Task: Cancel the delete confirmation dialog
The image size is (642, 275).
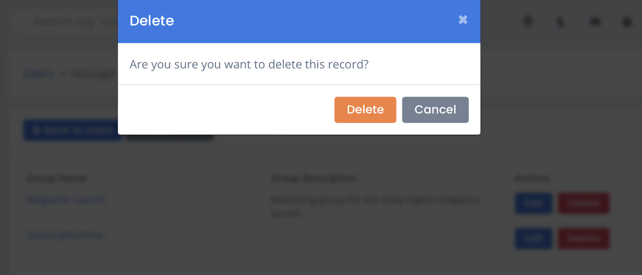Action: tap(435, 109)
